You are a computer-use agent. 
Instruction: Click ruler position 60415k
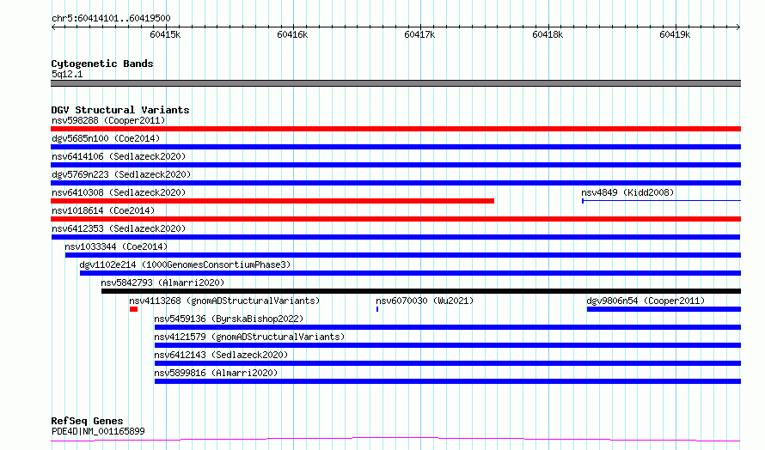tap(165, 34)
